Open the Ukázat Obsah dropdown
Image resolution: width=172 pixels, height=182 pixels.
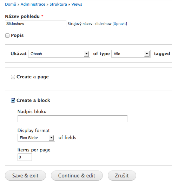point(59,54)
